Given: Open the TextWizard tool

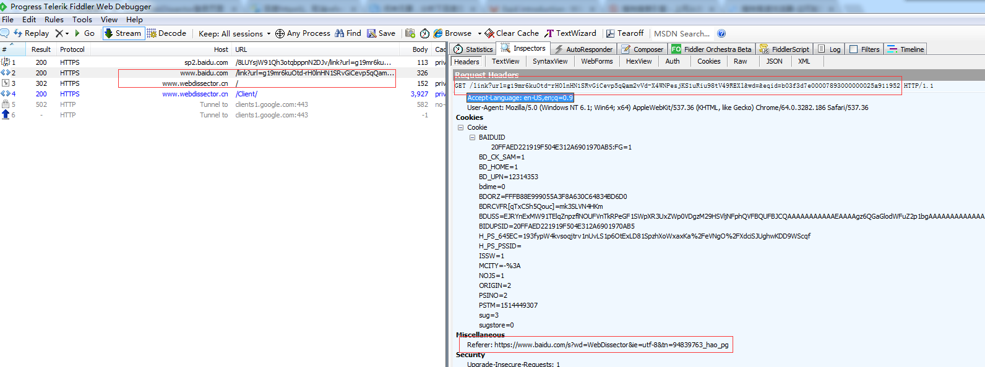Looking at the screenshot, I should click(x=570, y=33).
